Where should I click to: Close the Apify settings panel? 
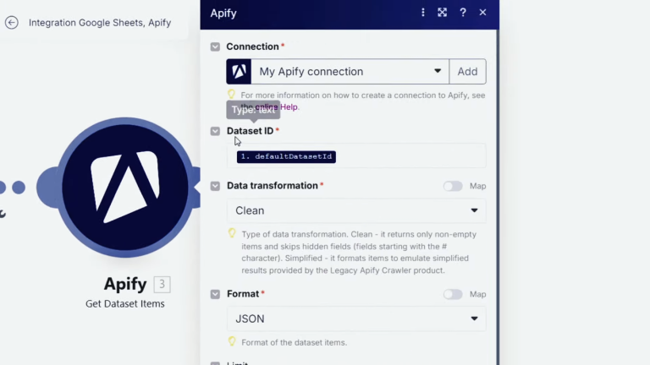click(482, 13)
